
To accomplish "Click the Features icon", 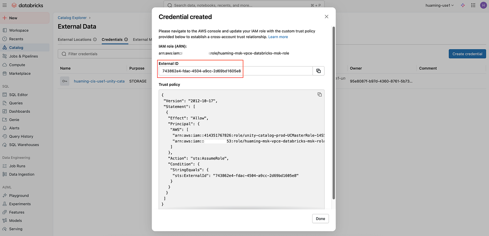I will tap(5, 212).
